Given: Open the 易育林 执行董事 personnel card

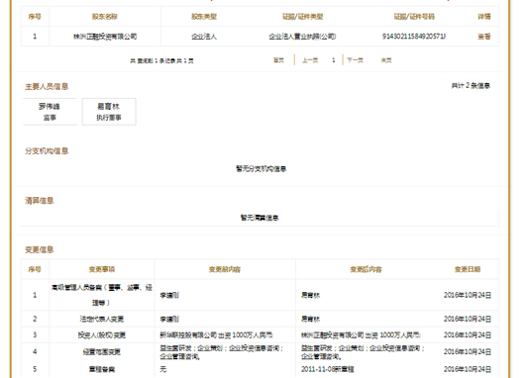Looking at the screenshot, I should [x=109, y=112].
